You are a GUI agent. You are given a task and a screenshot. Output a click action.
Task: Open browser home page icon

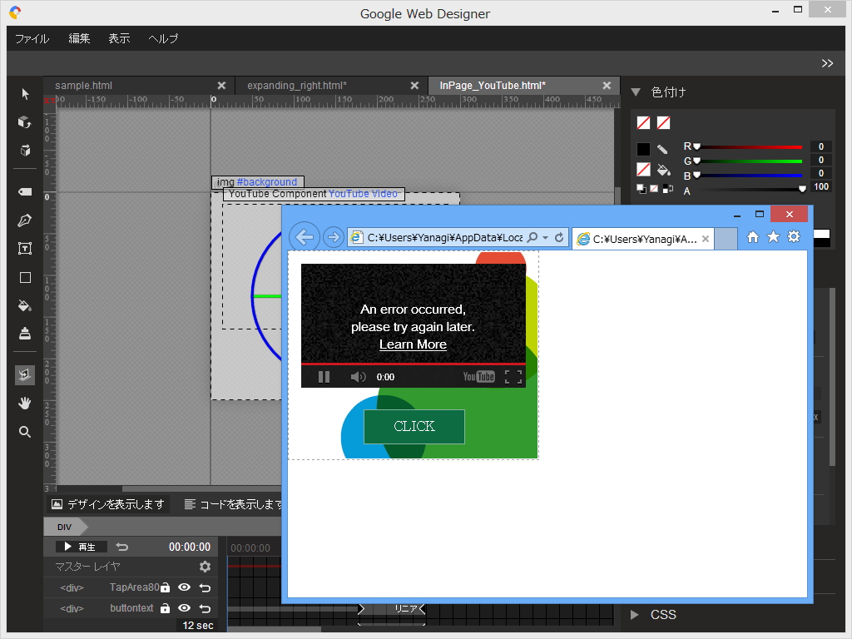point(752,237)
